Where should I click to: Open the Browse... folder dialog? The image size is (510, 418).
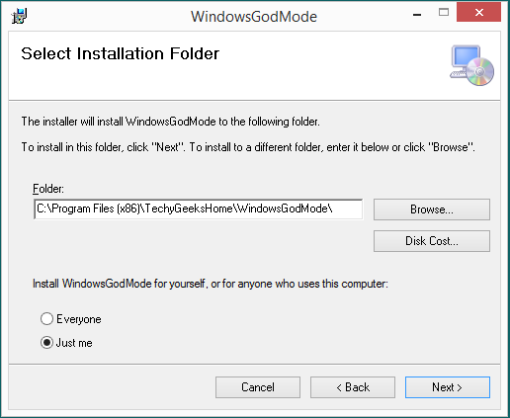click(432, 209)
